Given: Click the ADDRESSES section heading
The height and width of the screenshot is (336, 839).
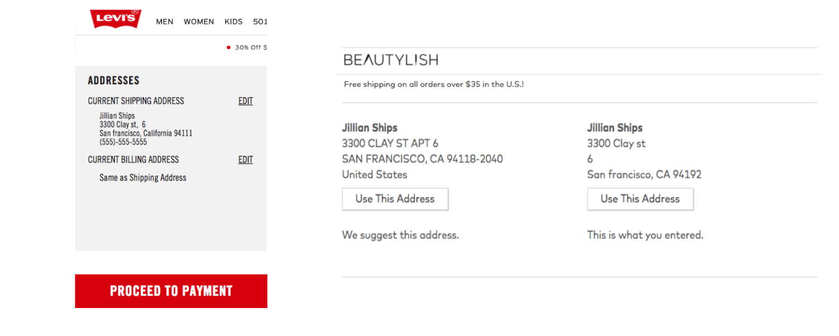Looking at the screenshot, I should (113, 81).
